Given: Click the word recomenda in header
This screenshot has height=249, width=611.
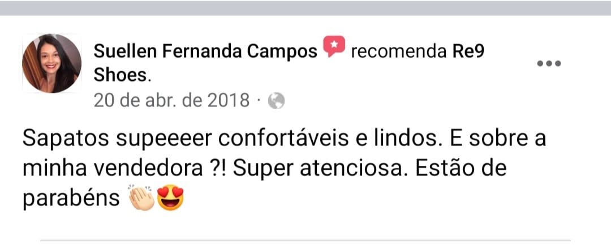Looking at the screenshot, I should [x=399, y=51].
